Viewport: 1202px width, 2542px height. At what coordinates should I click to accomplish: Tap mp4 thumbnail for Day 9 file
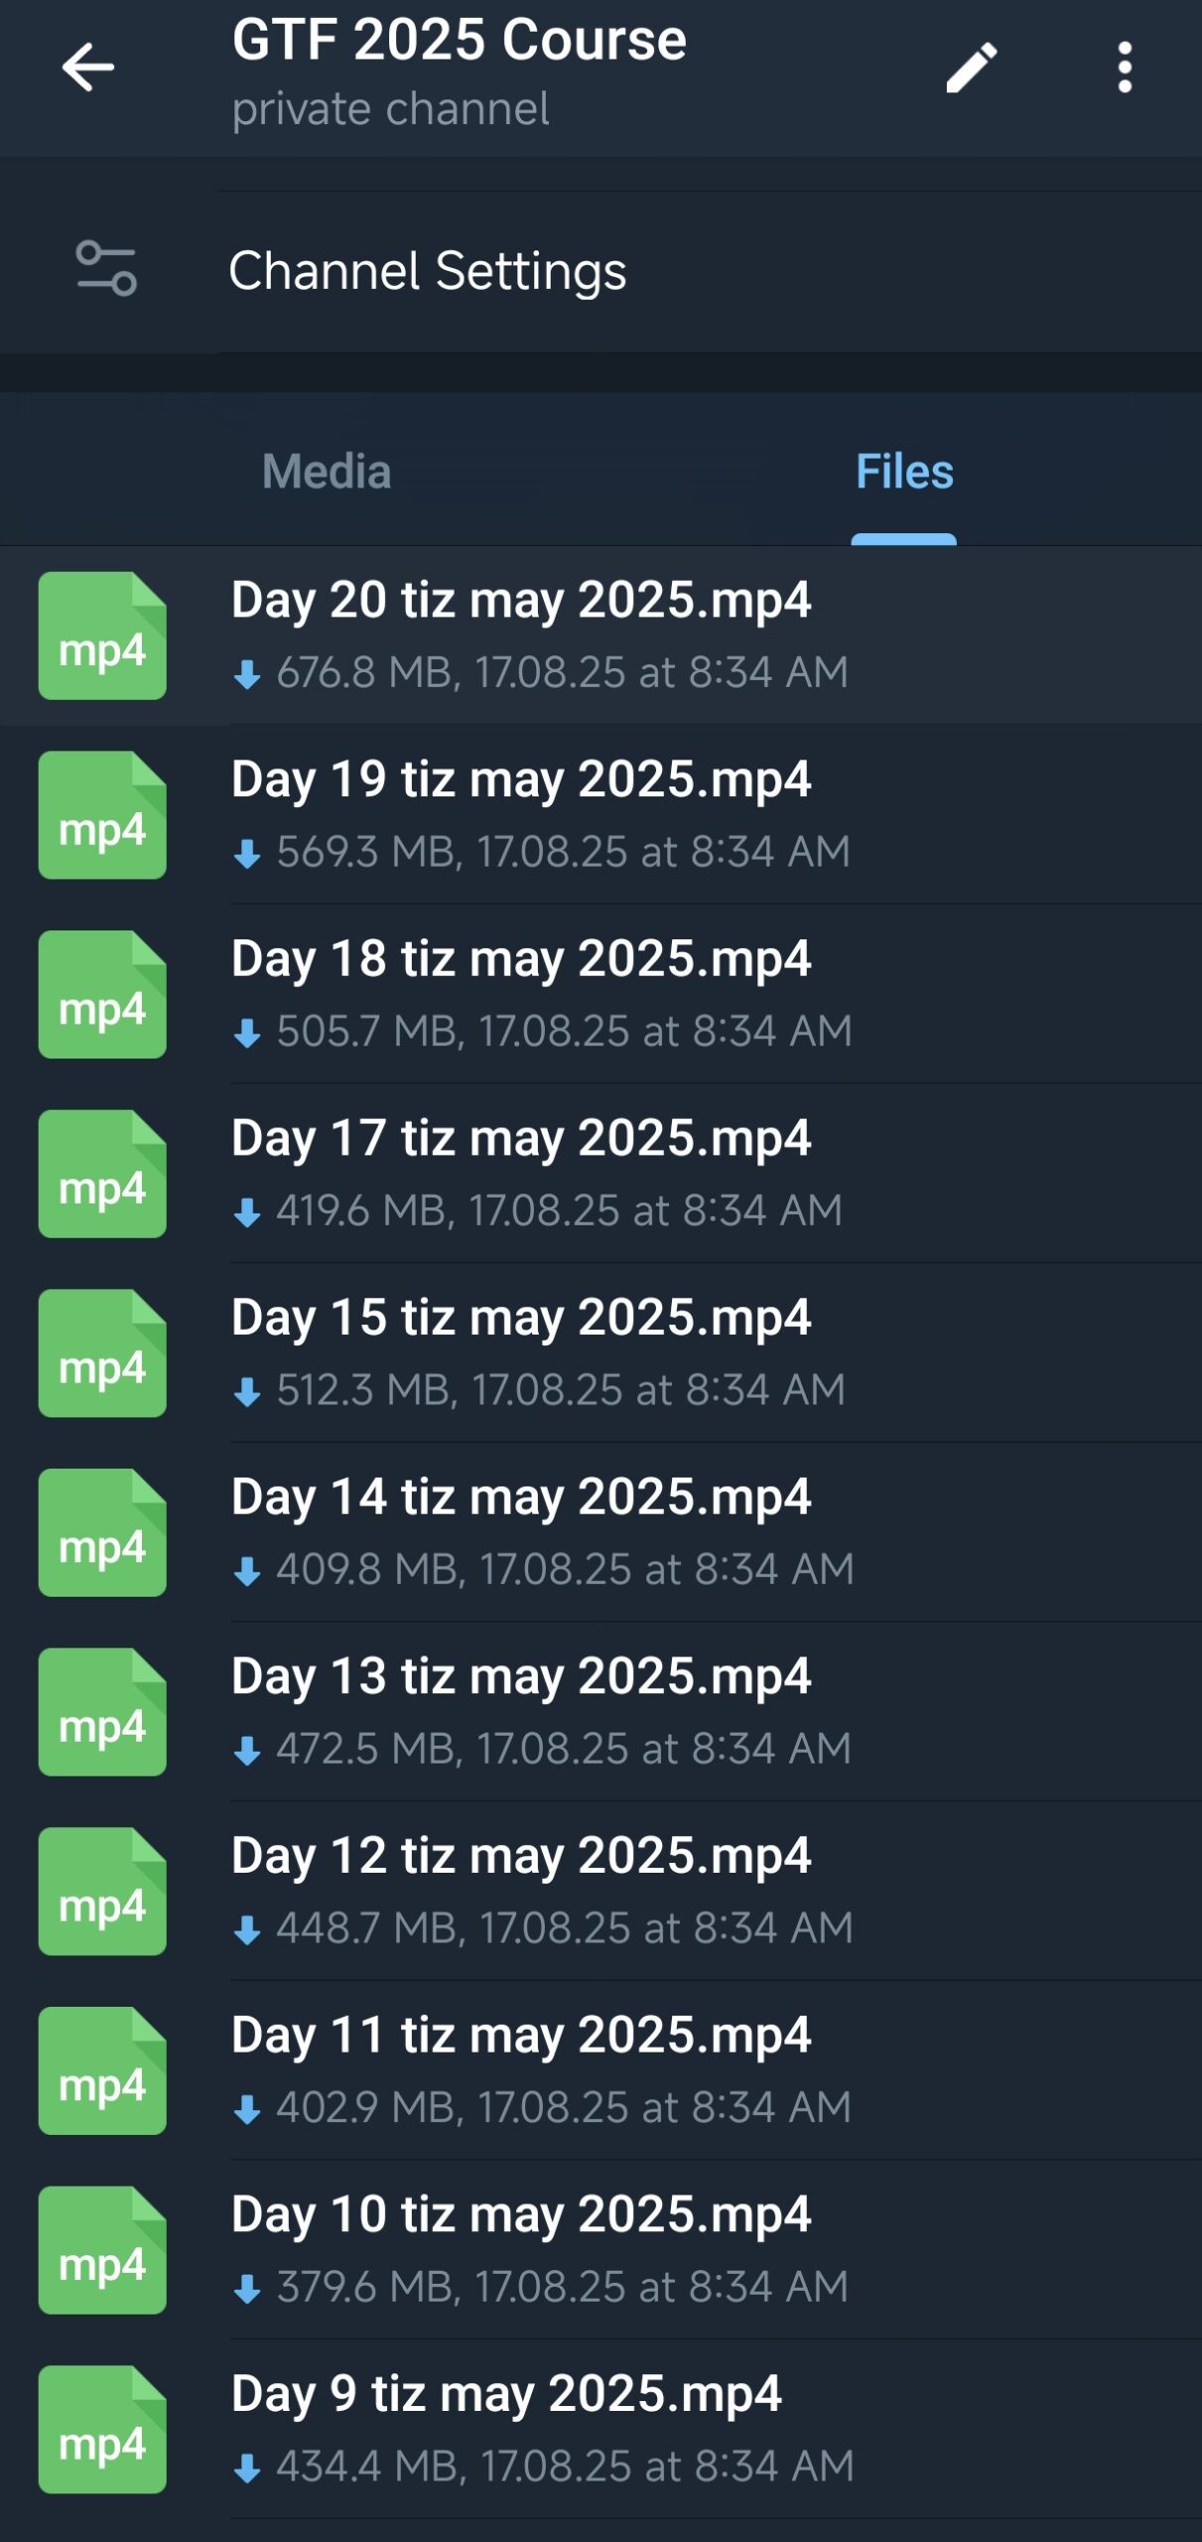102,2429
